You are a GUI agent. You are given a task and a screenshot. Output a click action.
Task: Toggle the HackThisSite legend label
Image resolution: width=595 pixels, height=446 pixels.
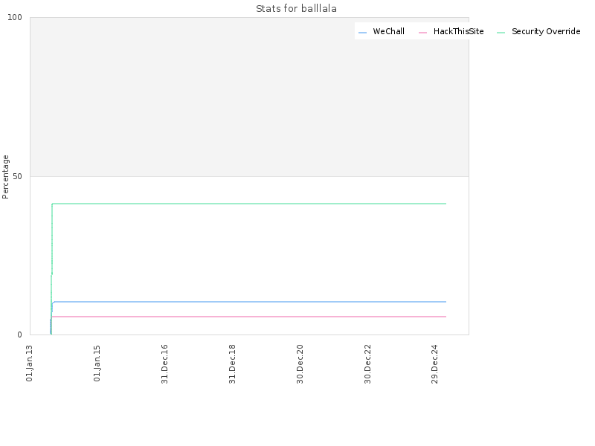click(458, 31)
